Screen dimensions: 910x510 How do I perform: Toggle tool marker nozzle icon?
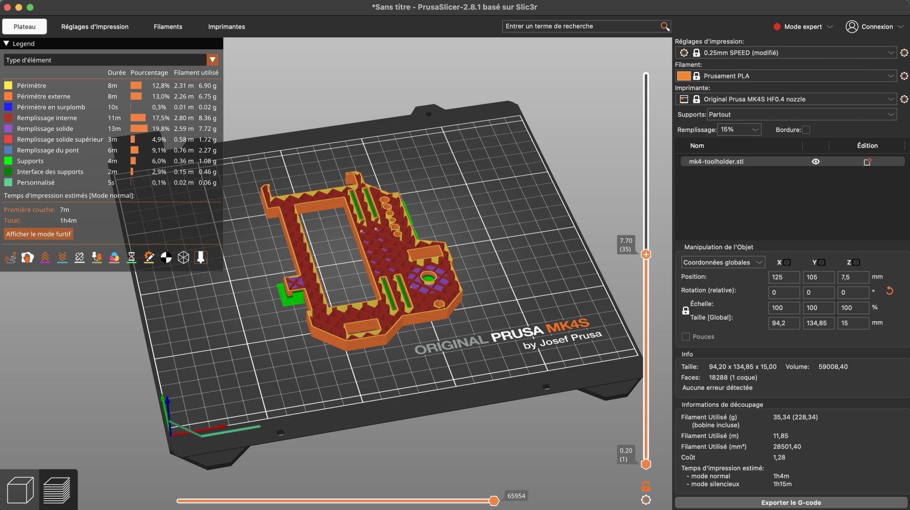point(201,258)
